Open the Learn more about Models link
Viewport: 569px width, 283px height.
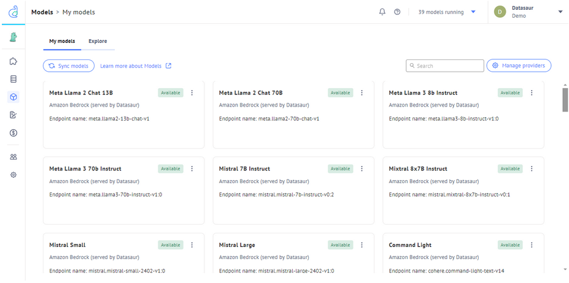pyautogui.click(x=136, y=66)
